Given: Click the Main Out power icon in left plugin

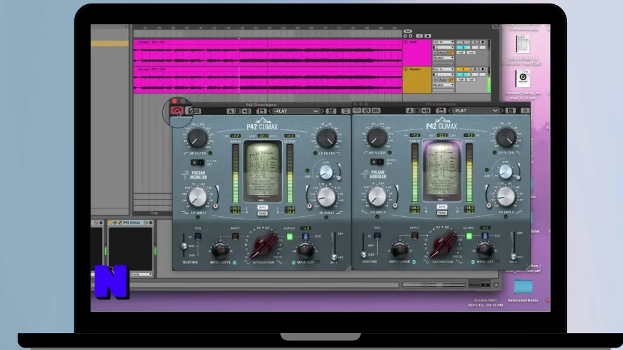Looking at the screenshot, I should click(294, 262).
